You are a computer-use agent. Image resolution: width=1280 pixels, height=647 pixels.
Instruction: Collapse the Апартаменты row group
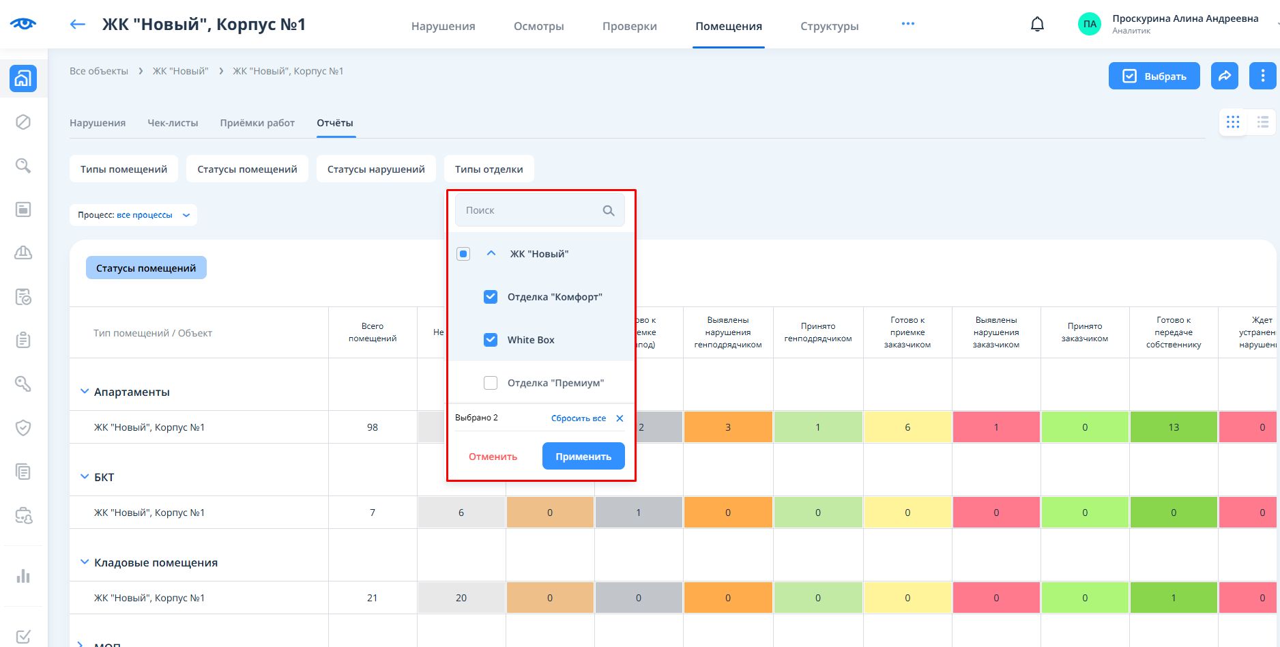(85, 392)
